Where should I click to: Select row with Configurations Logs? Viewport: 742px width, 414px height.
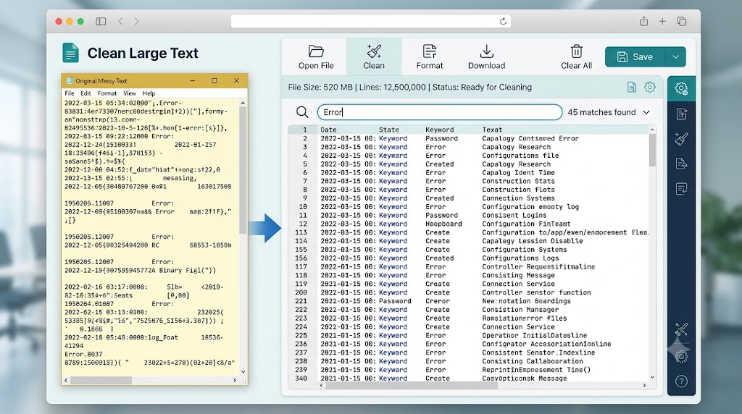coord(469,258)
